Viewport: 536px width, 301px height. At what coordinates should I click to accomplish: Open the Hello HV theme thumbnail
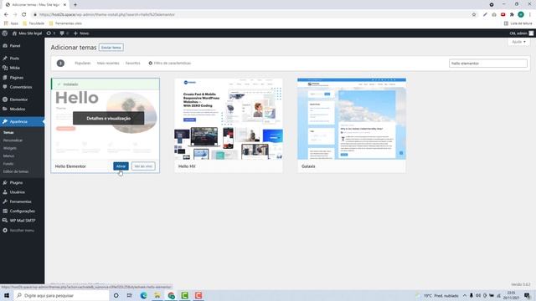point(229,119)
